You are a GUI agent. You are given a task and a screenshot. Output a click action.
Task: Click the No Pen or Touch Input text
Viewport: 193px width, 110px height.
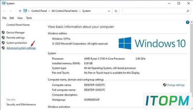pyautogui.click(x=112, y=73)
